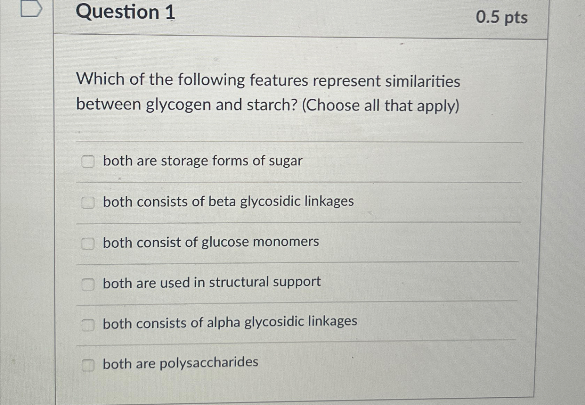Click the answer label 'both consist of glucose monomers'
This screenshot has height=405, width=585.
(x=210, y=242)
